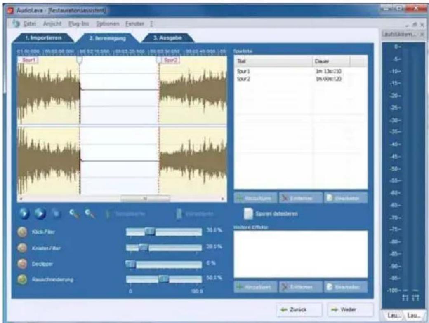Click the AudioLava icon in the menu bar

click(x=16, y=24)
